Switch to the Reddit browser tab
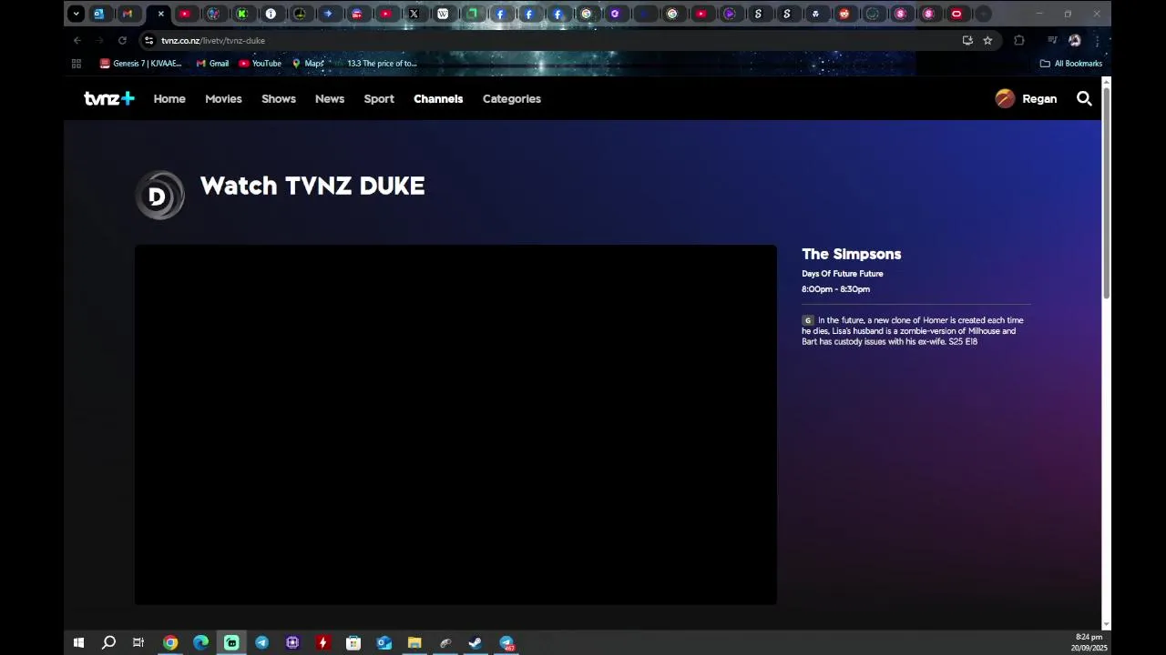 click(x=844, y=14)
